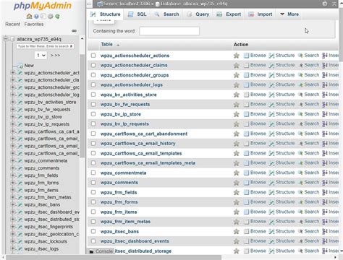Open wpzu_bv_ip_store table link in main list
The width and height of the screenshot is (343, 260).
click(121, 114)
